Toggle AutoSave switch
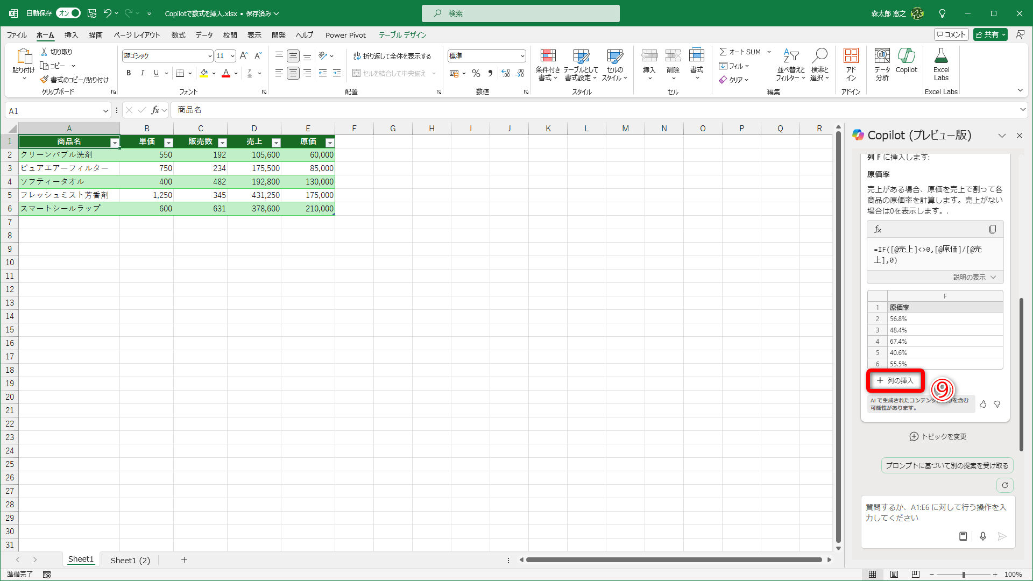The height and width of the screenshot is (581, 1033). [69, 13]
